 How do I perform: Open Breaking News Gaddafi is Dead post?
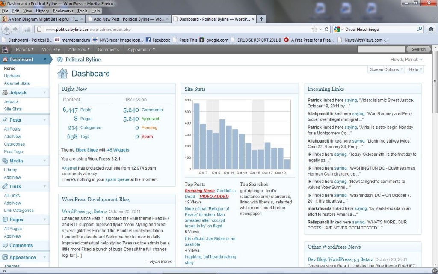[210, 194]
